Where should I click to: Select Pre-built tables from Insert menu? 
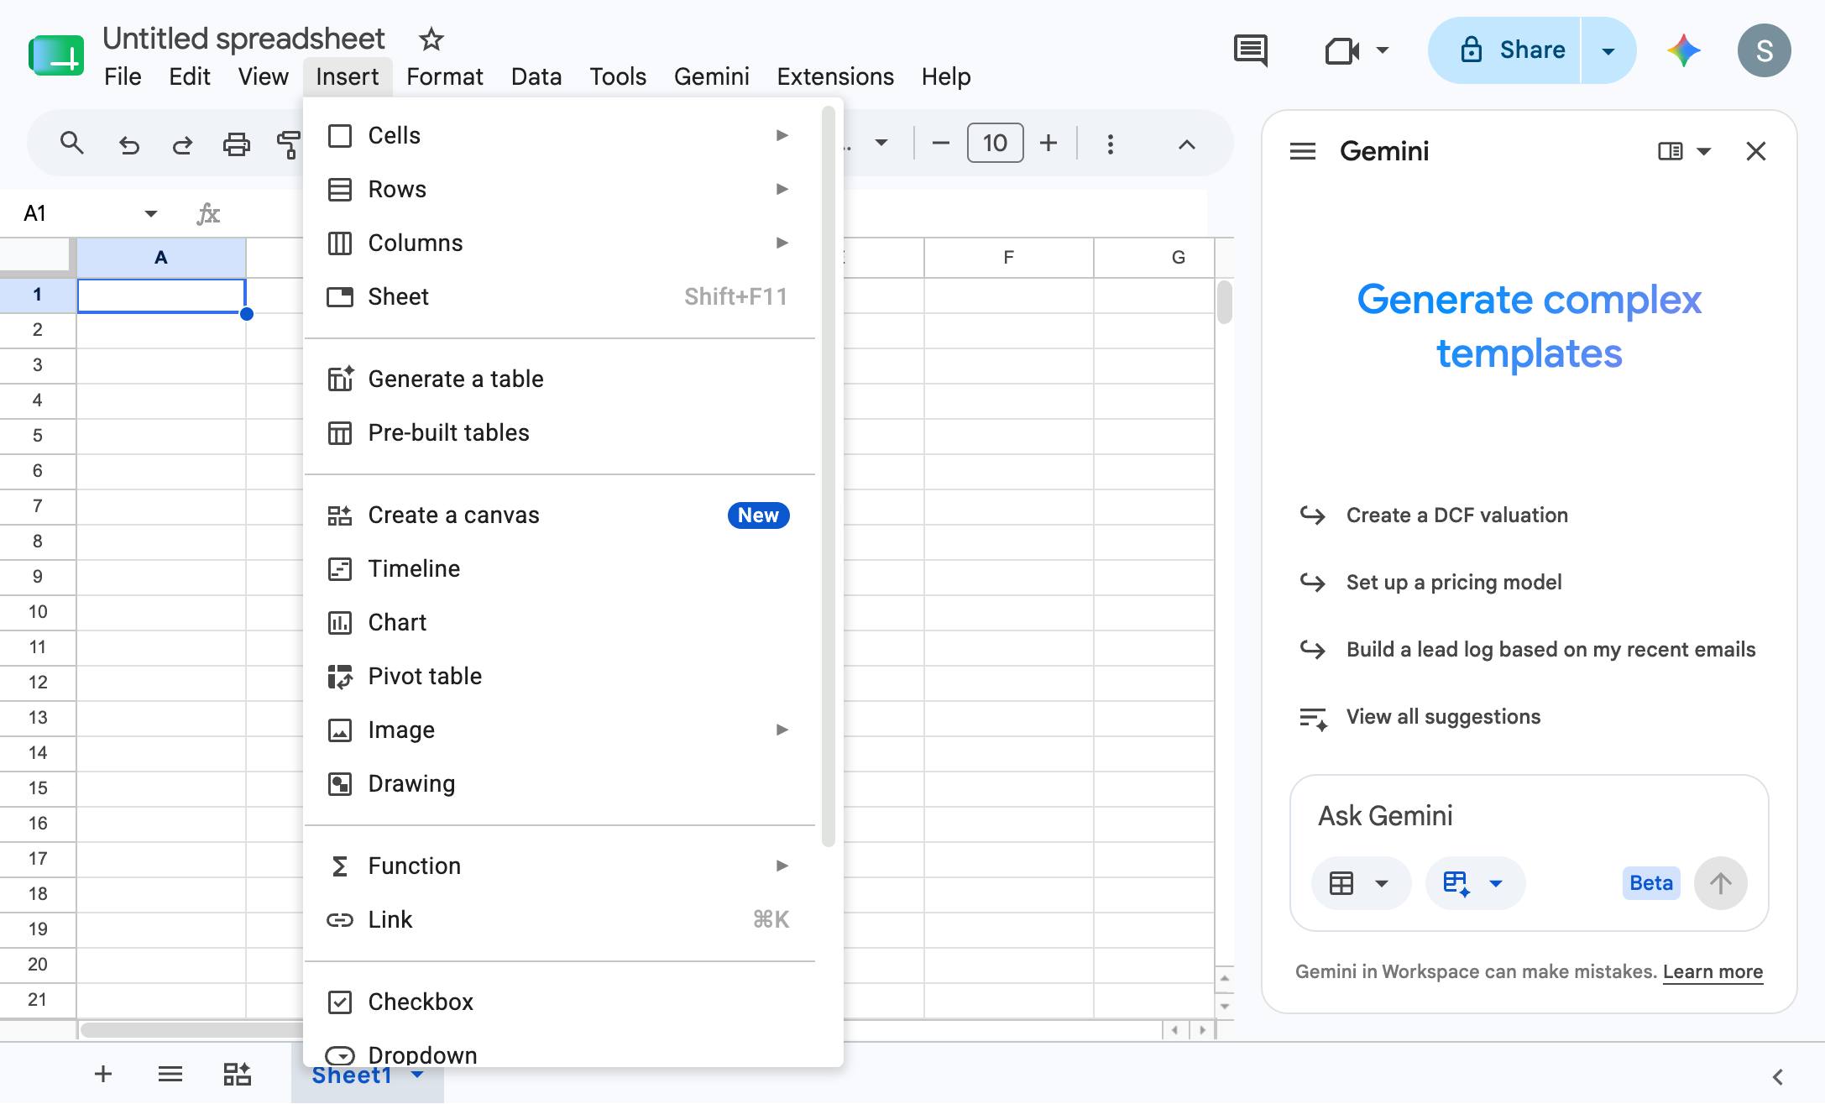tap(559, 432)
